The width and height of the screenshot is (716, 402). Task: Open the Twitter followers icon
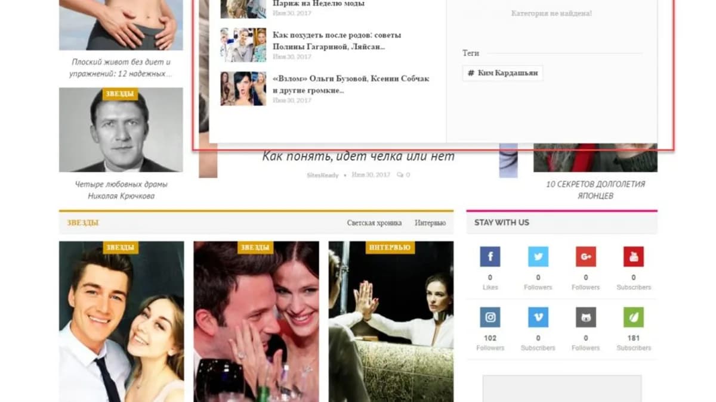[x=538, y=257]
